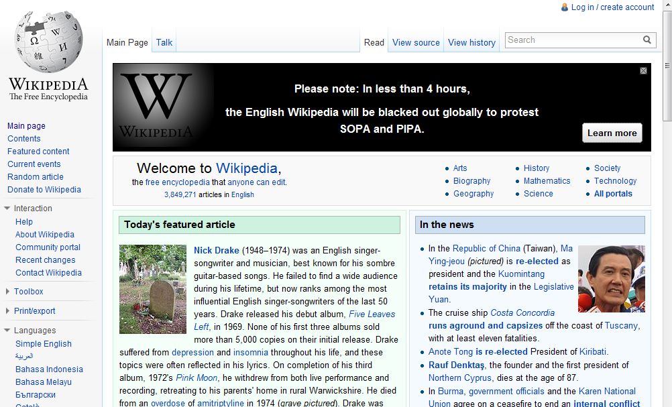
Task: Click the user icon beside Log in
Action: [x=565, y=7]
